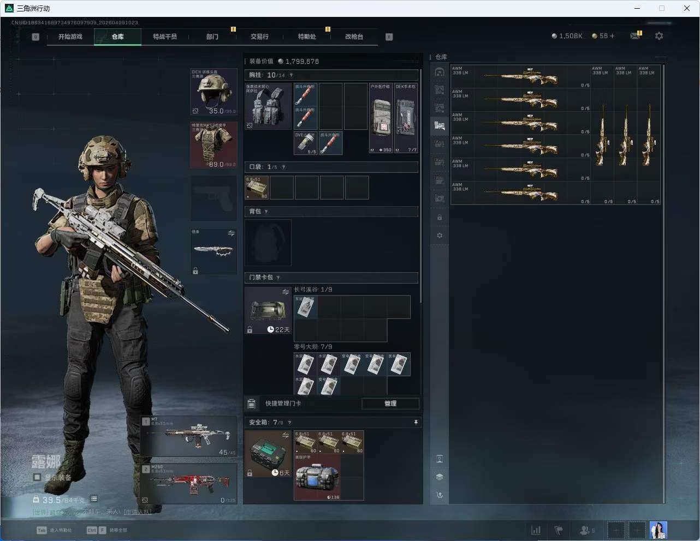Toggle the lock icon on the knife slot
The image size is (700, 541).
pos(195,270)
